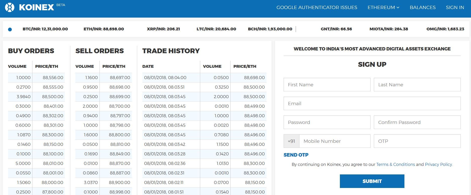The image size is (471, 195).
Task: Click the Buy Orders heading
Action: 31,51
